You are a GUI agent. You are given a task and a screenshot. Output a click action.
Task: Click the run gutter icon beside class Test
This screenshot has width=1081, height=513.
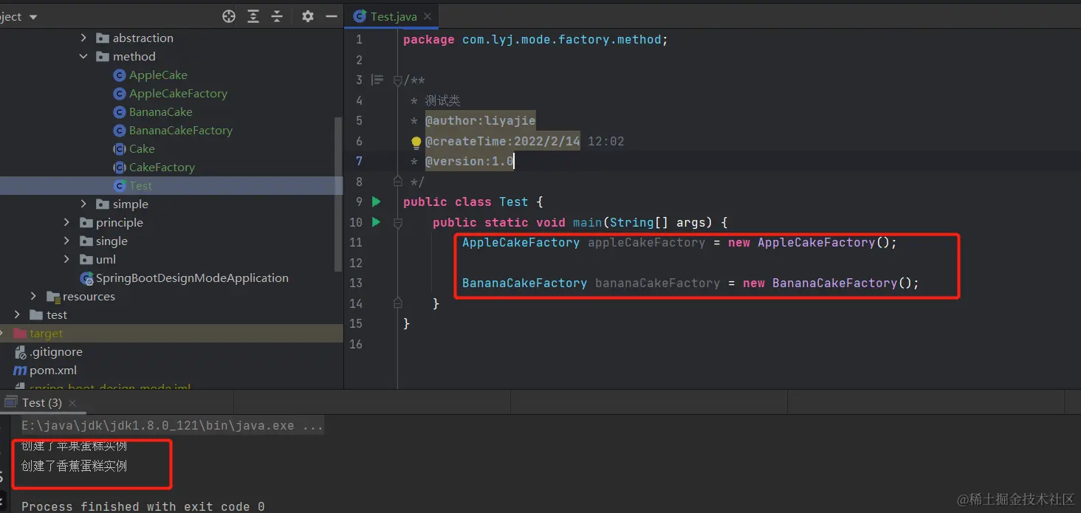376,202
